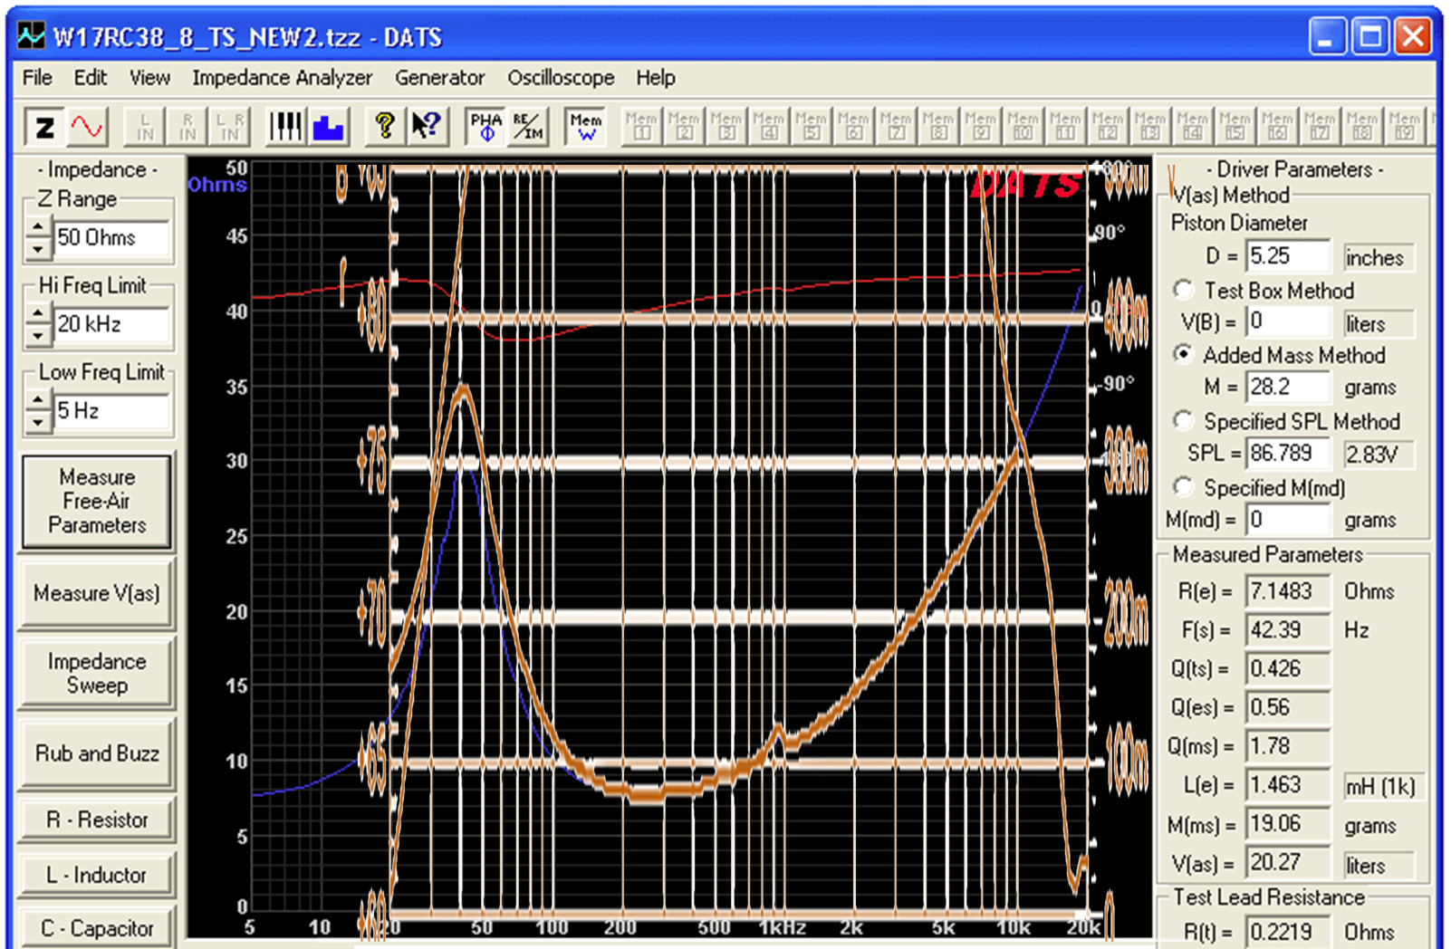Image resolution: width=1451 pixels, height=949 pixels.
Task: Select memory slot Mem 15
Action: tap(1235, 127)
